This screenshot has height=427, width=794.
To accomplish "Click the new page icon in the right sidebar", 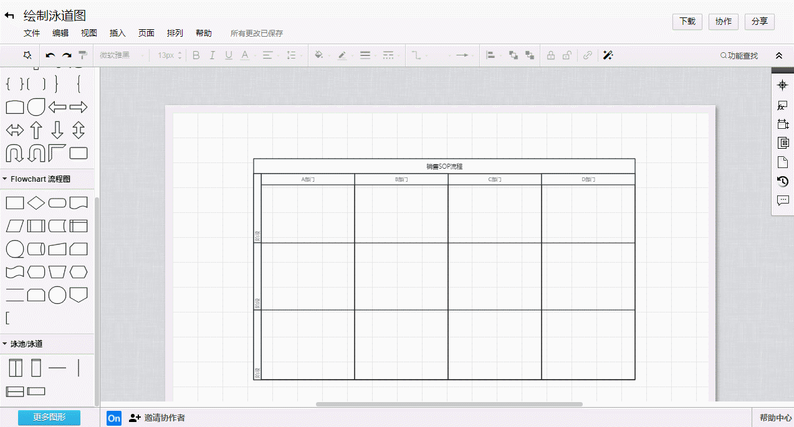I will pyautogui.click(x=782, y=161).
